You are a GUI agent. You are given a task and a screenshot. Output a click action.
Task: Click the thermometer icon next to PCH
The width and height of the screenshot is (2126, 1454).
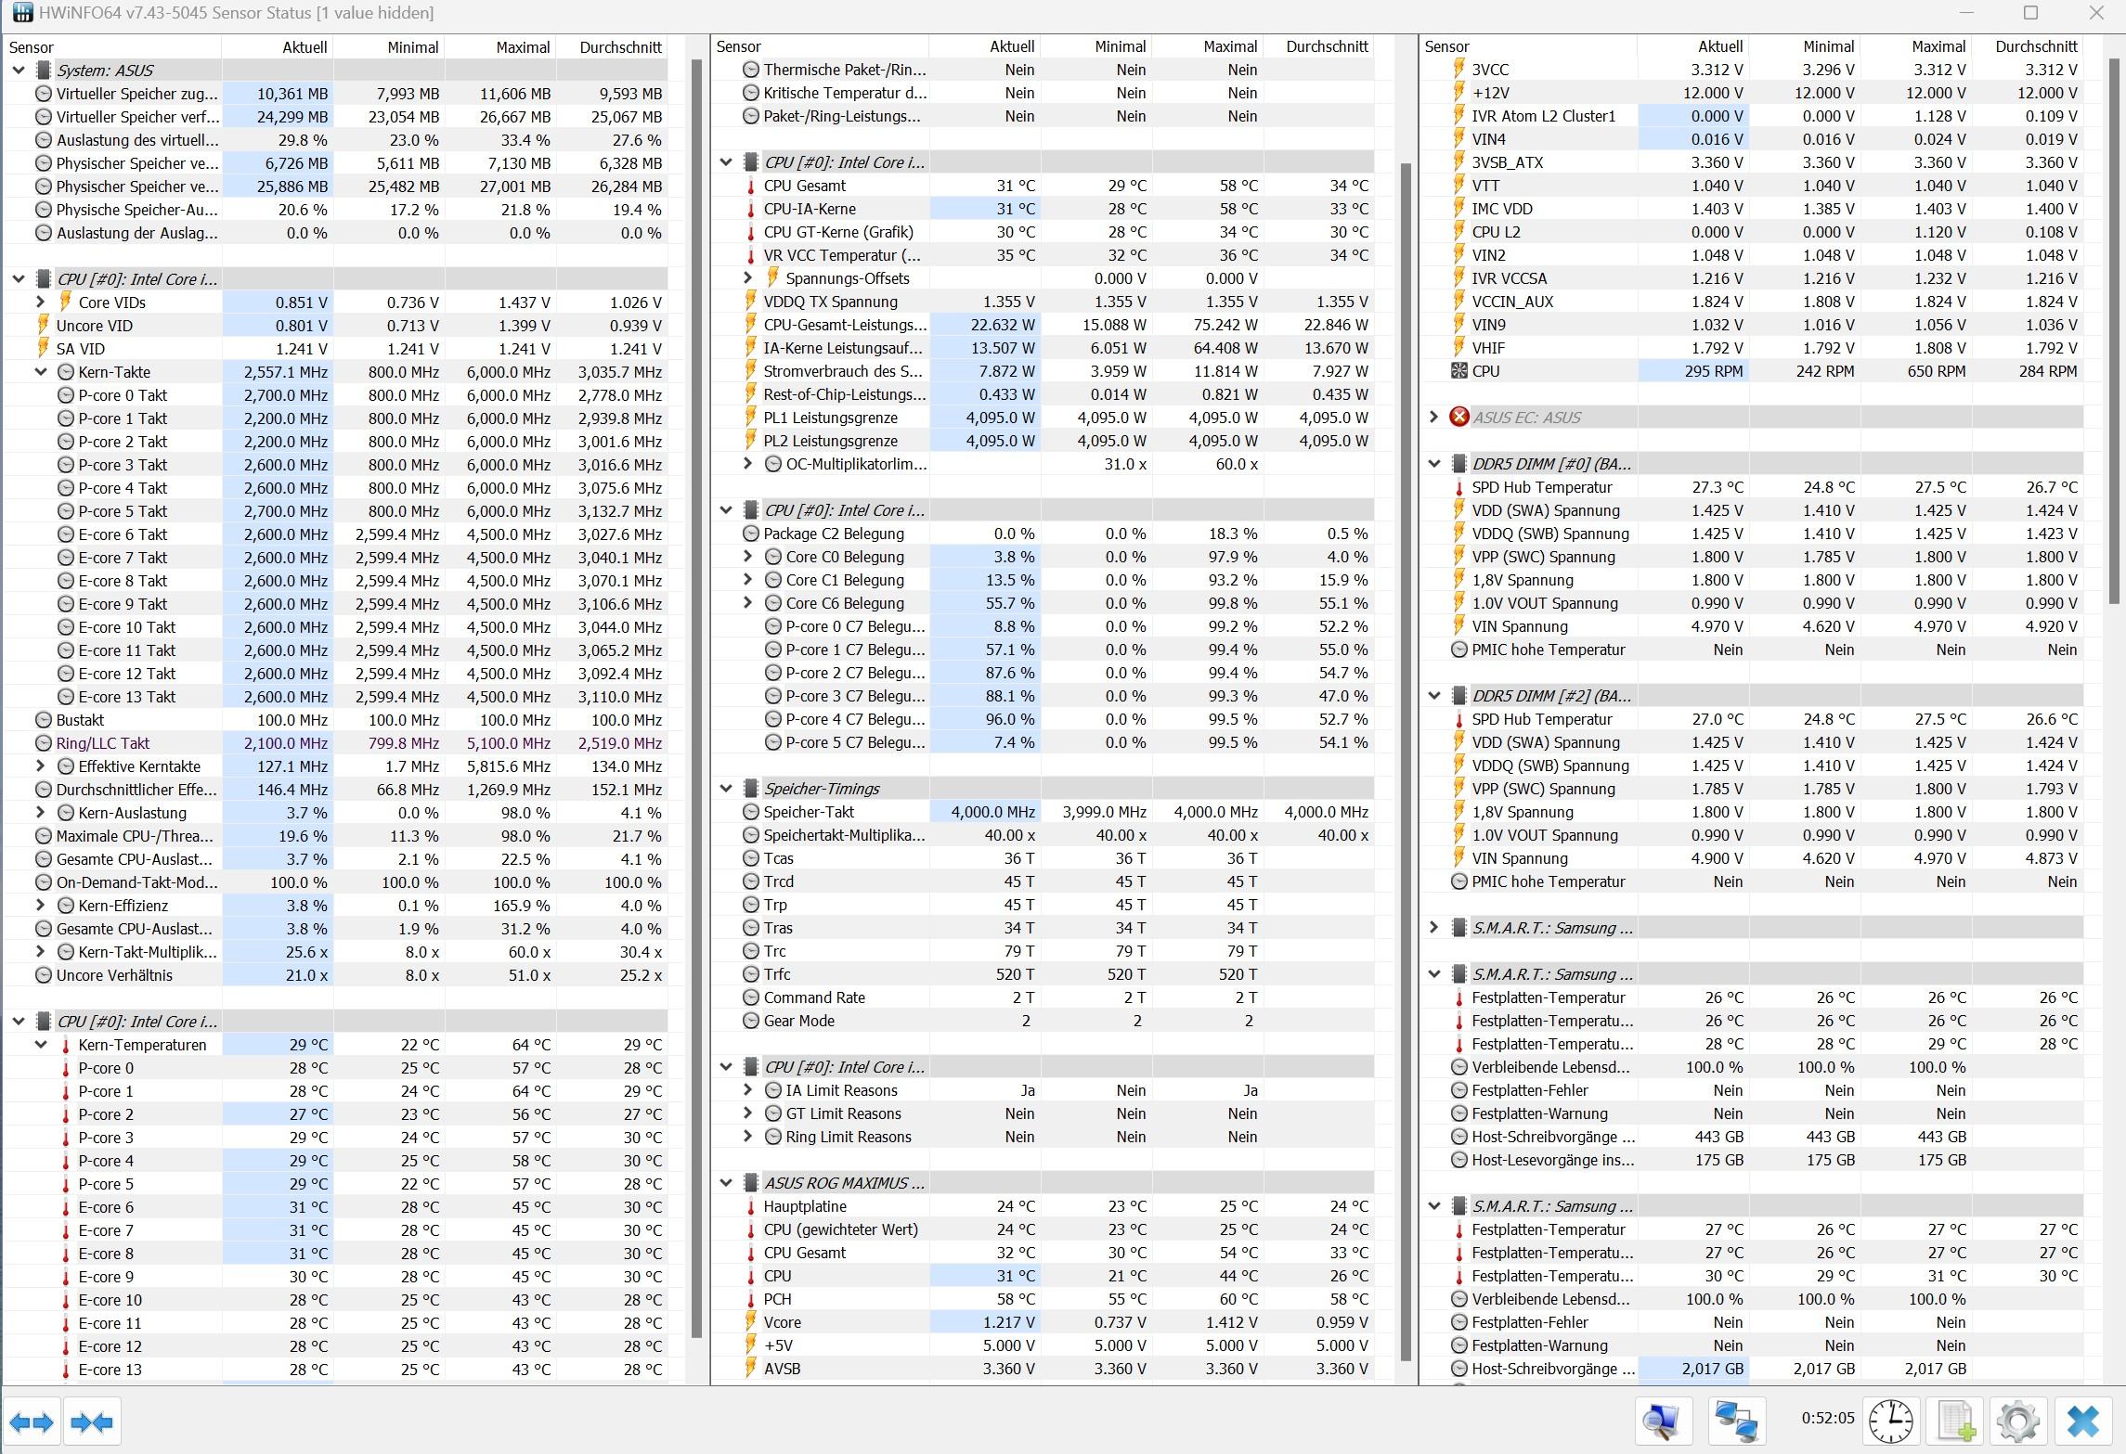tap(751, 1299)
